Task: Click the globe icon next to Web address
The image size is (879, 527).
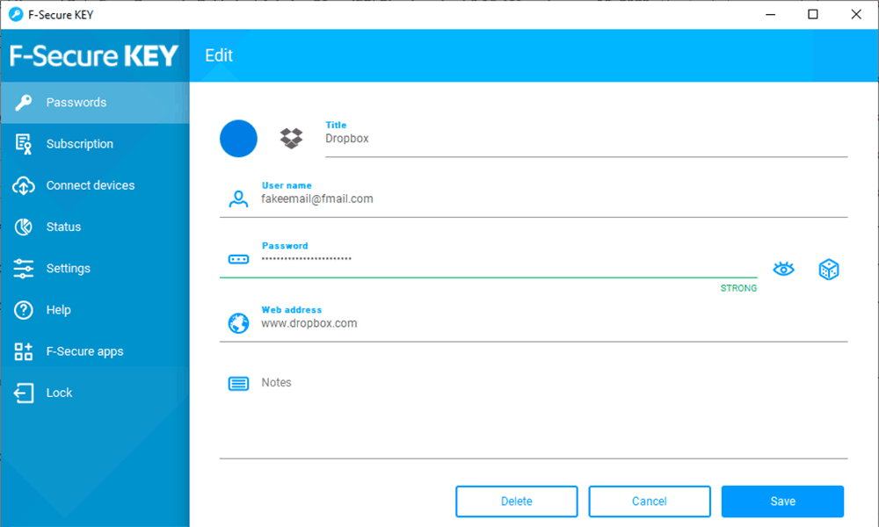Action: pos(238,323)
